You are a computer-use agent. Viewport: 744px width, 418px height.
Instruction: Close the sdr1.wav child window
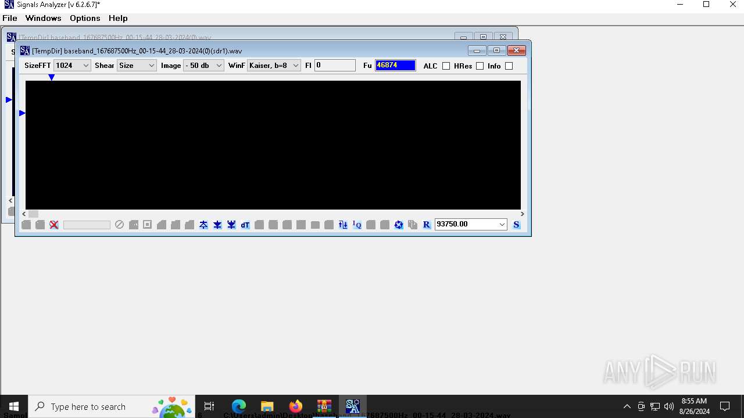click(x=516, y=51)
